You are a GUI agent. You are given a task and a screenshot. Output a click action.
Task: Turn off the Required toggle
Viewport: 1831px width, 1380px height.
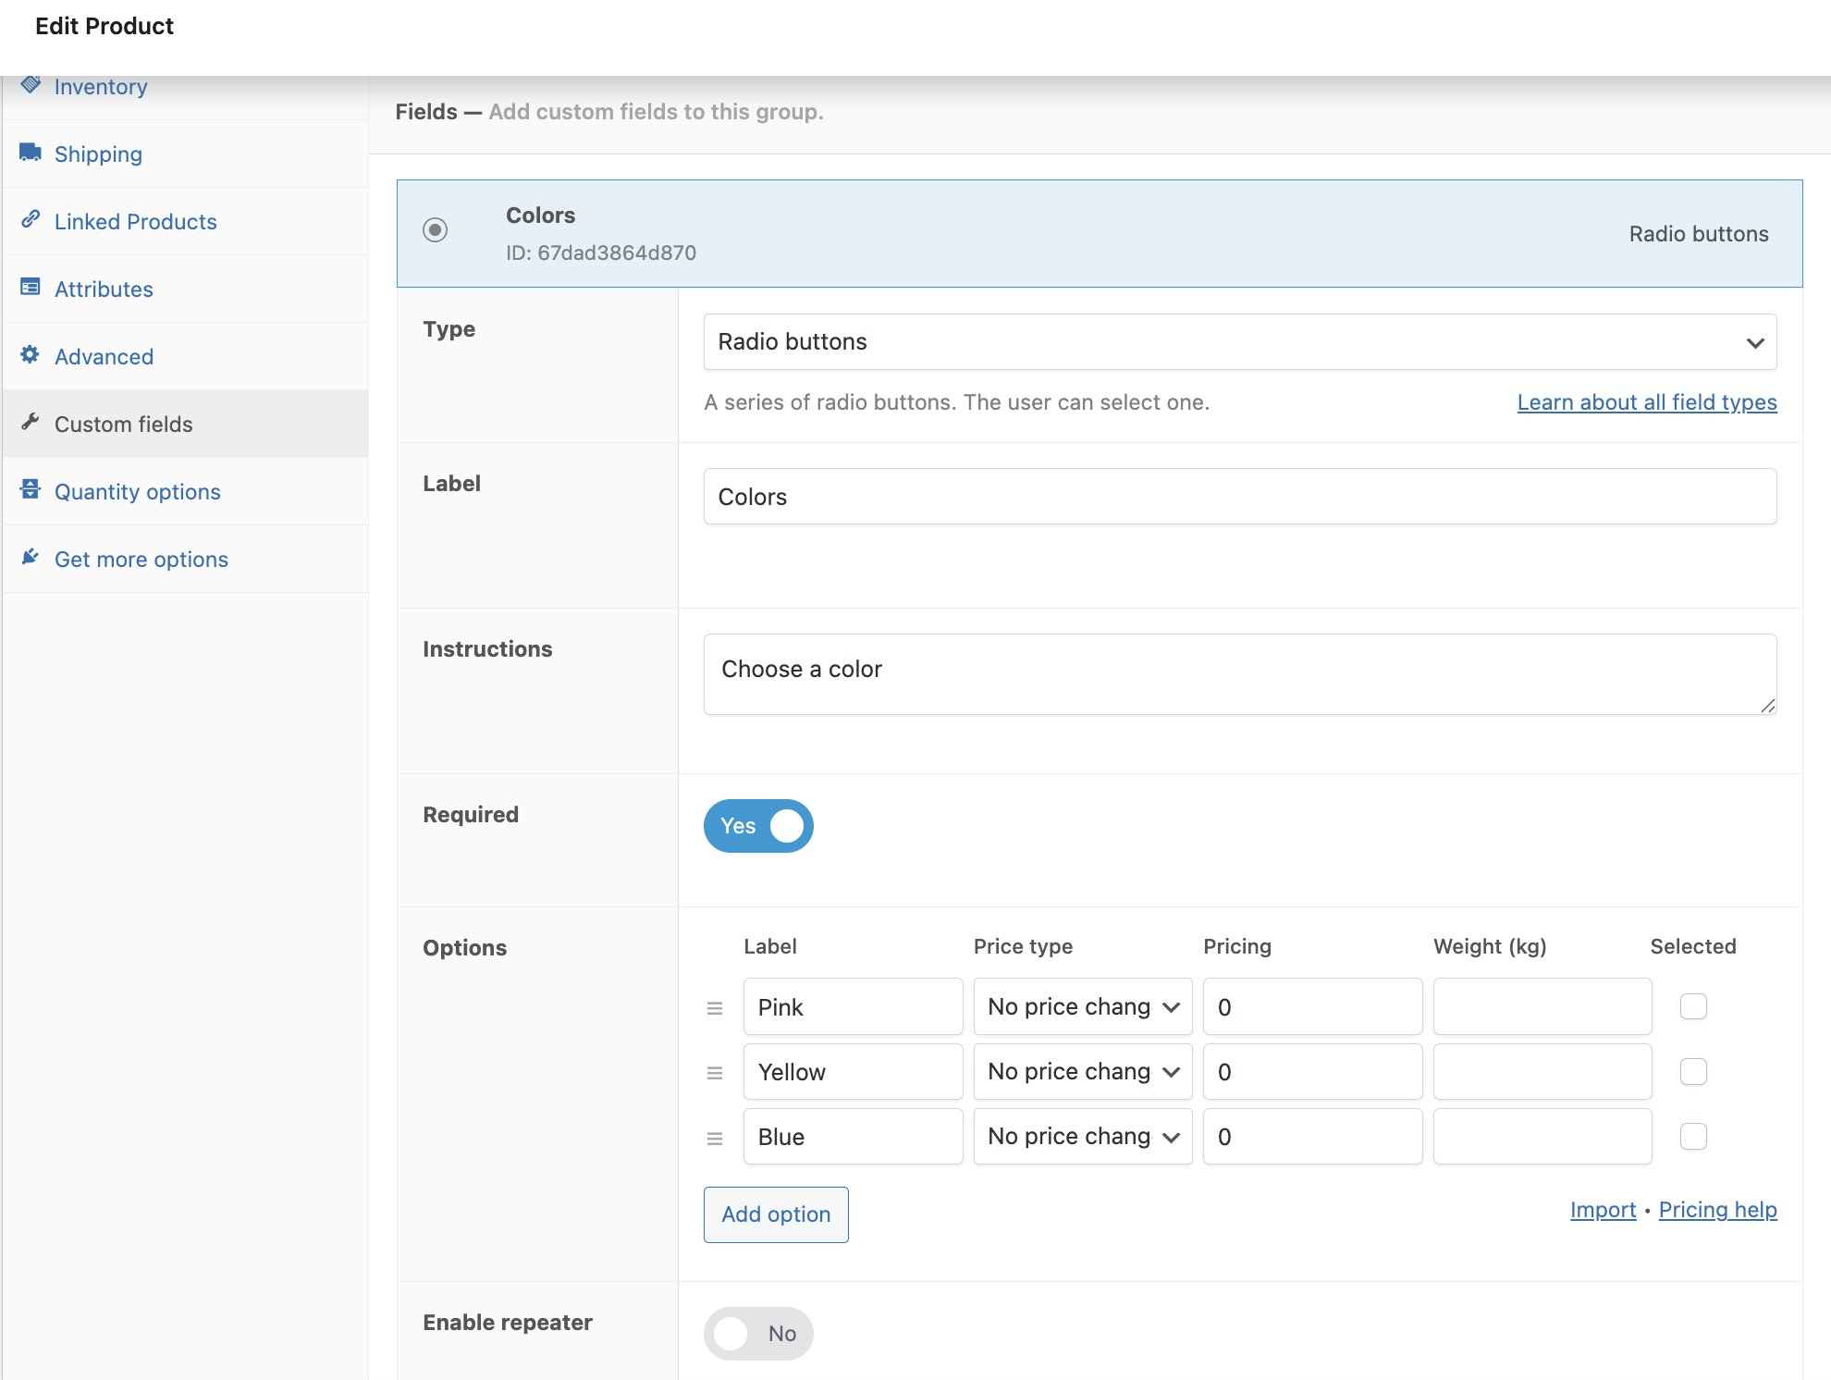tap(758, 826)
